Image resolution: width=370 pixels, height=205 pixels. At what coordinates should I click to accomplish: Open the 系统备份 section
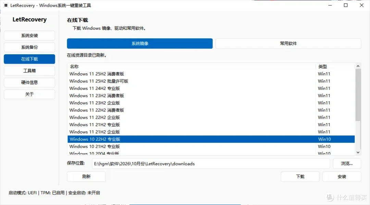(29, 47)
